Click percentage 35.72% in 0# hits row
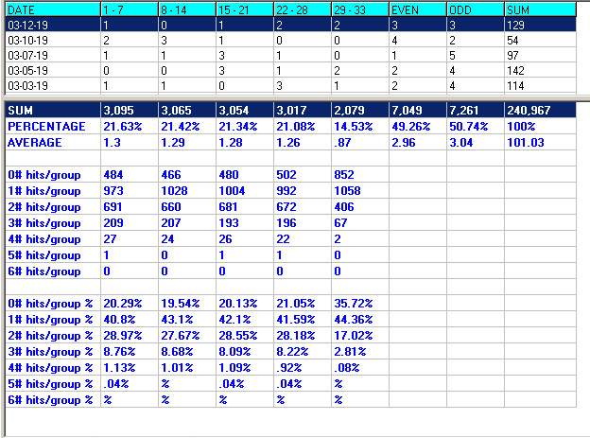Viewport: 590px width, 438px height. coord(353,304)
